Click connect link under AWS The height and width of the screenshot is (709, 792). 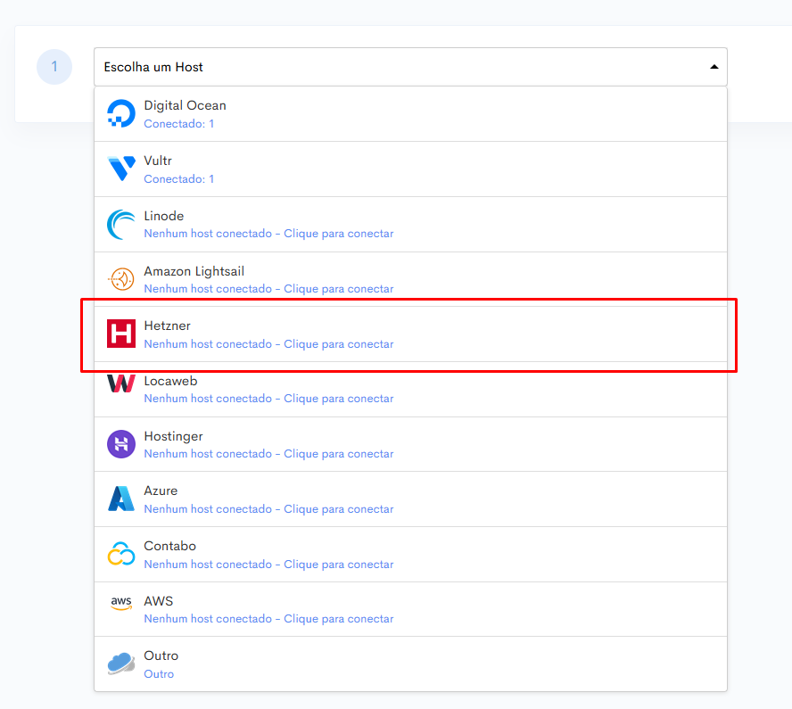(268, 619)
